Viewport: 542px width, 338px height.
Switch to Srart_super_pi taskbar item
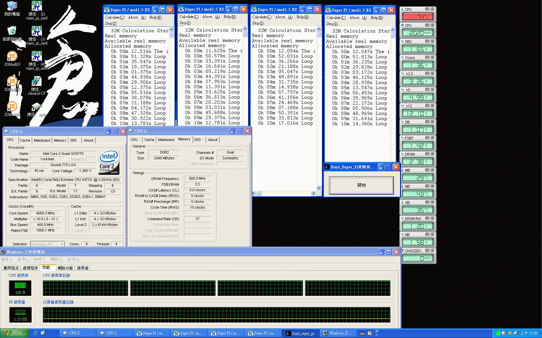click(300, 333)
